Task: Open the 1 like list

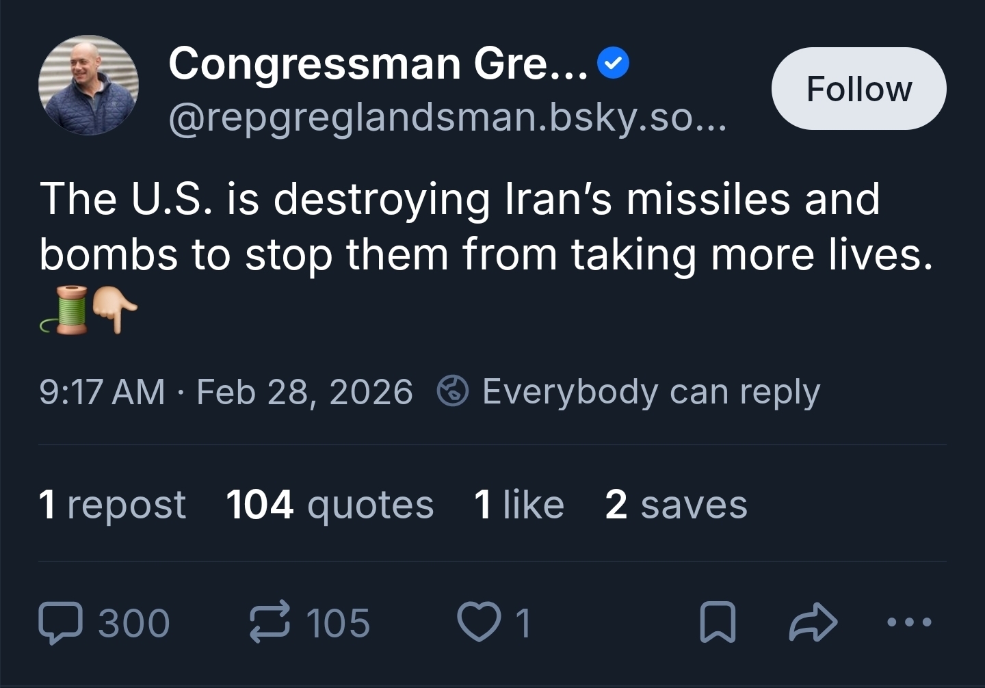Action: coord(518,505)
